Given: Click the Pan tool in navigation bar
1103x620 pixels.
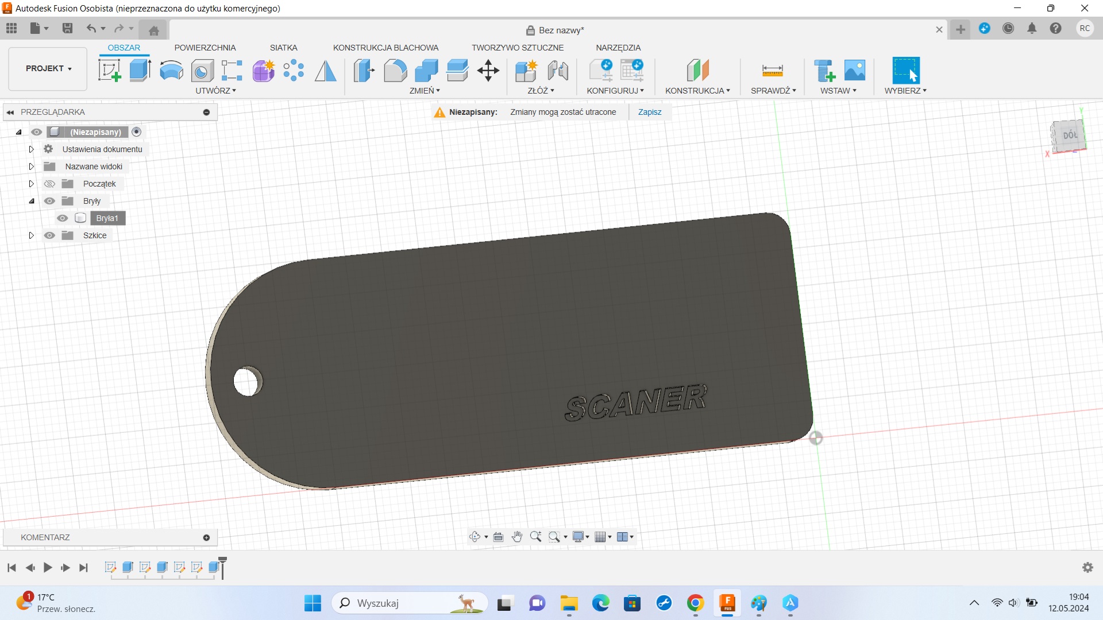Looking at the screenshot, I should [517, 536].
